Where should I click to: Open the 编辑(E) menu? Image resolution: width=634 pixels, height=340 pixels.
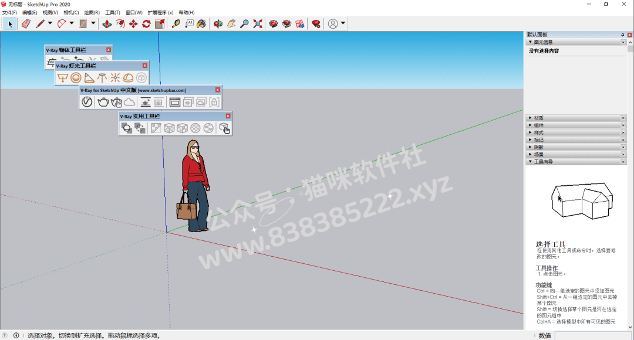click(29, 12)
